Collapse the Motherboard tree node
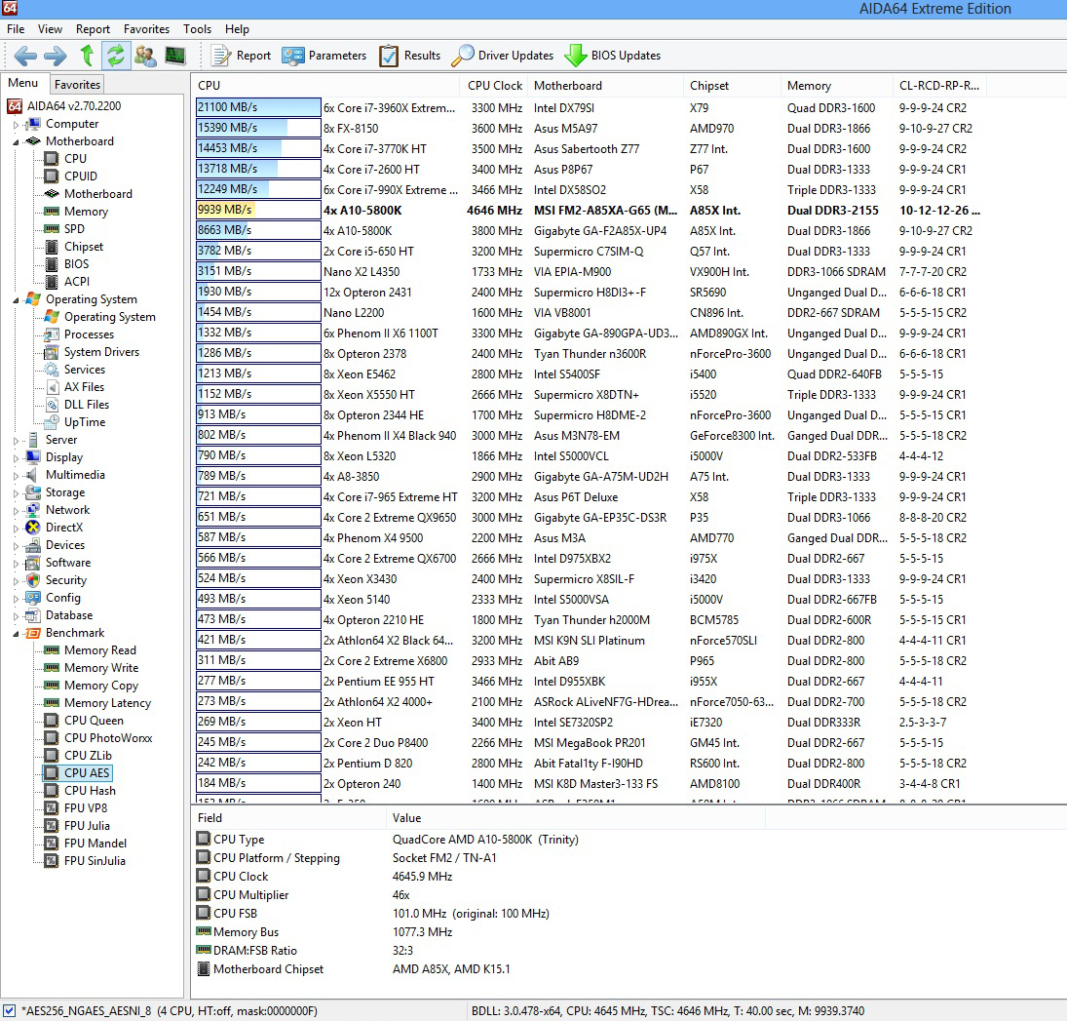 click(x=17, y=141)
